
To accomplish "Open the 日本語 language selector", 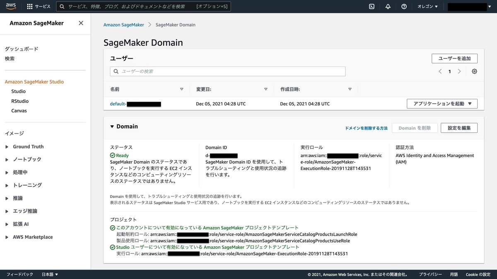I will (x=50, y=274).
